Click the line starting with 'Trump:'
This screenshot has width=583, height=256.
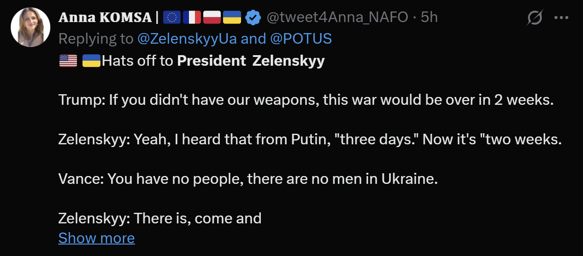pos(305,100)
